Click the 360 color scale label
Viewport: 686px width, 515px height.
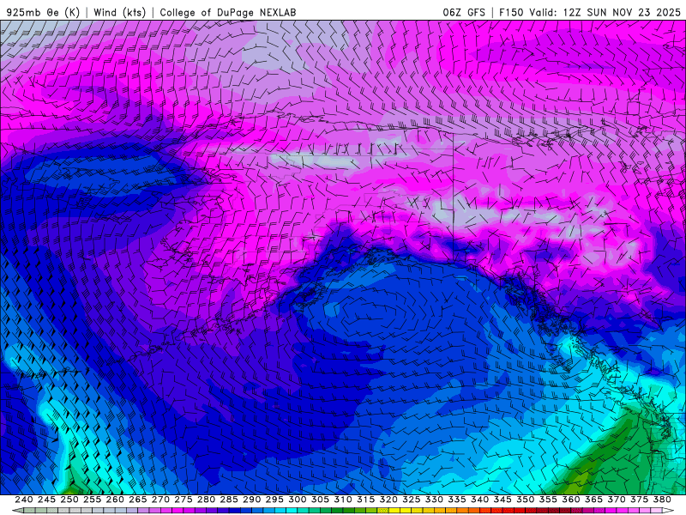click(571, 500)
